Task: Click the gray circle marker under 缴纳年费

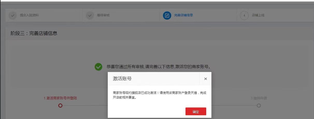Action: 259,106
